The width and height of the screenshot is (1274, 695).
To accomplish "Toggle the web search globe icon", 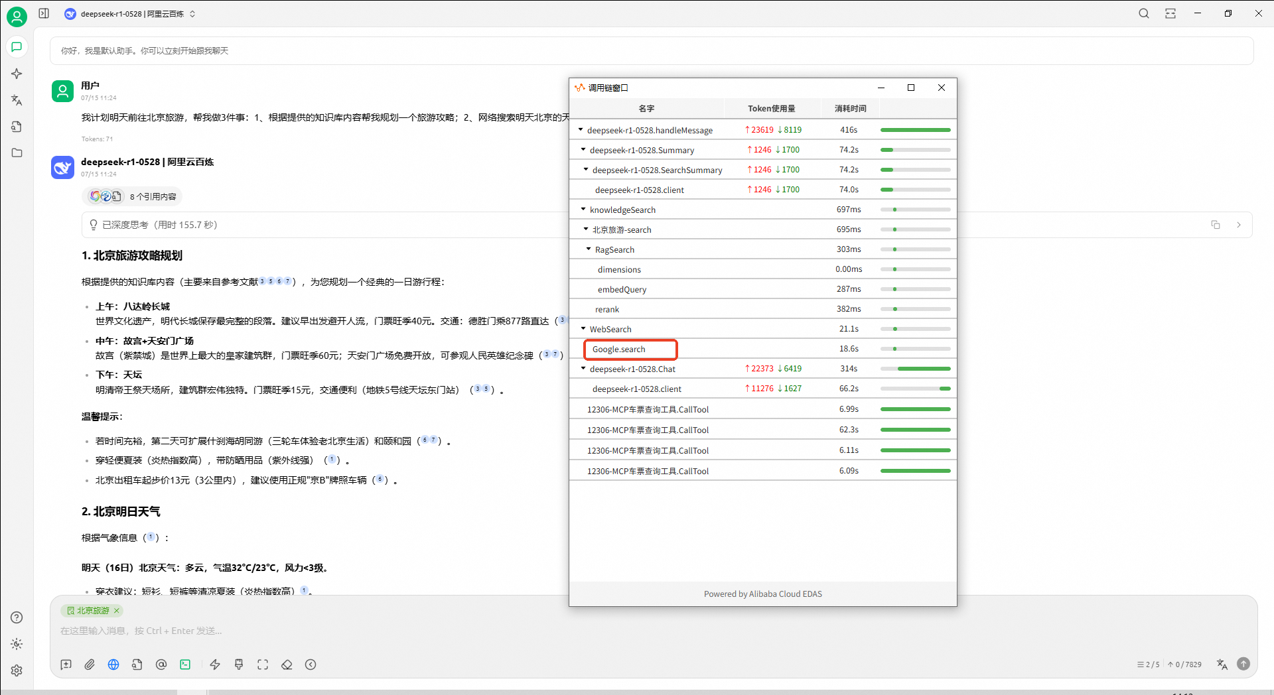I will (x=113, y=664).
